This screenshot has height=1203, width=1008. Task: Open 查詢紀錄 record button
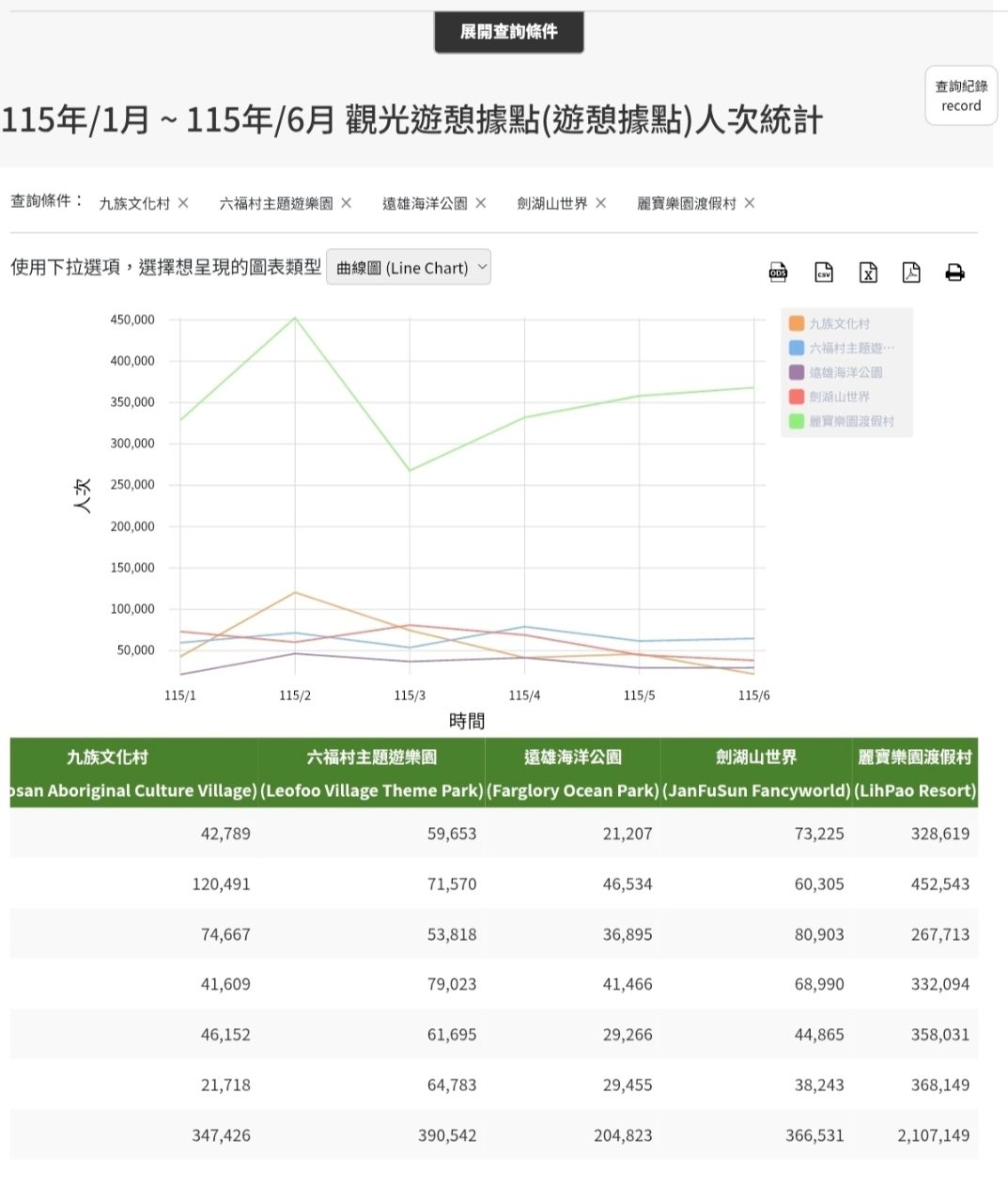tap(961, 97)
